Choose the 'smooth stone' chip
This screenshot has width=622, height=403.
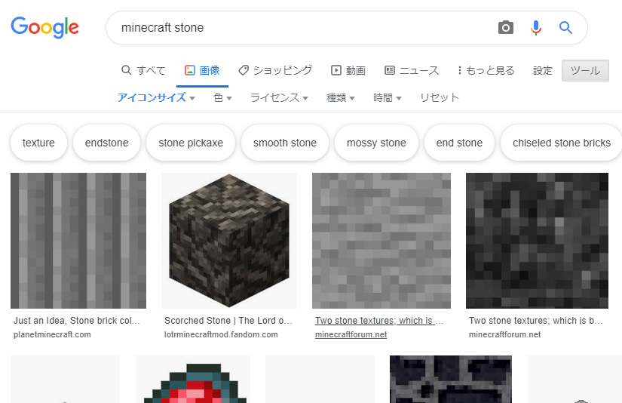point(285,143)
